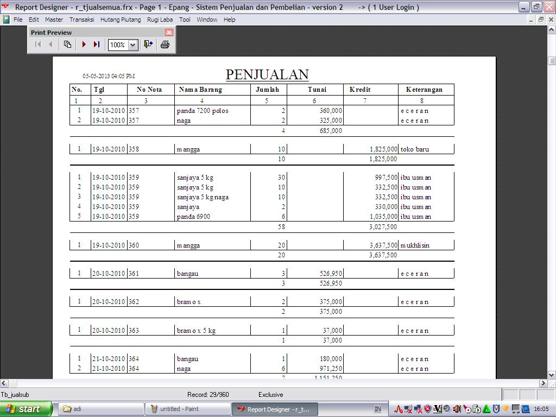Close the Print Preview toolbar
This screenshot has height=417, width=556.
[x=169, y=33]
